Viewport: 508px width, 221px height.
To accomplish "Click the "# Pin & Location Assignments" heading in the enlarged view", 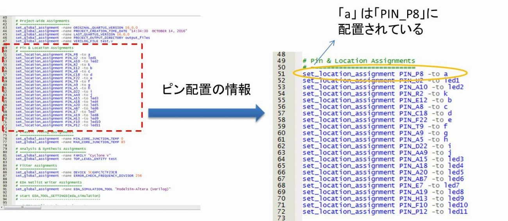I will (x=359, y=61).
